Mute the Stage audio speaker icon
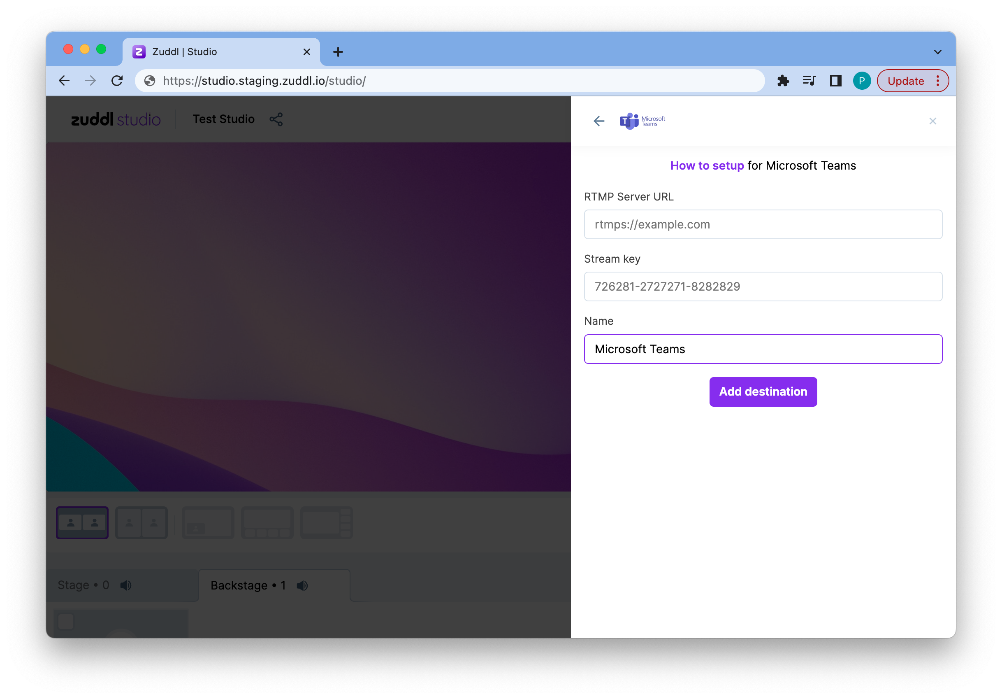This screenshot has height=699, width=1002. [x=126, y=585]
